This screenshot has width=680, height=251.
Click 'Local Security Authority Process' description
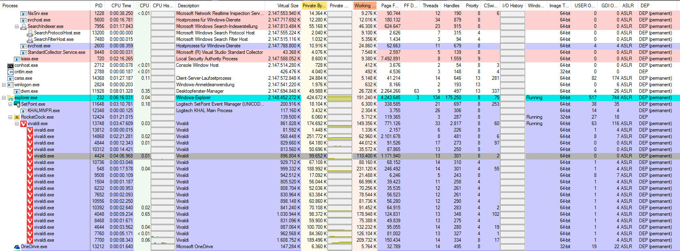[207, 59]
